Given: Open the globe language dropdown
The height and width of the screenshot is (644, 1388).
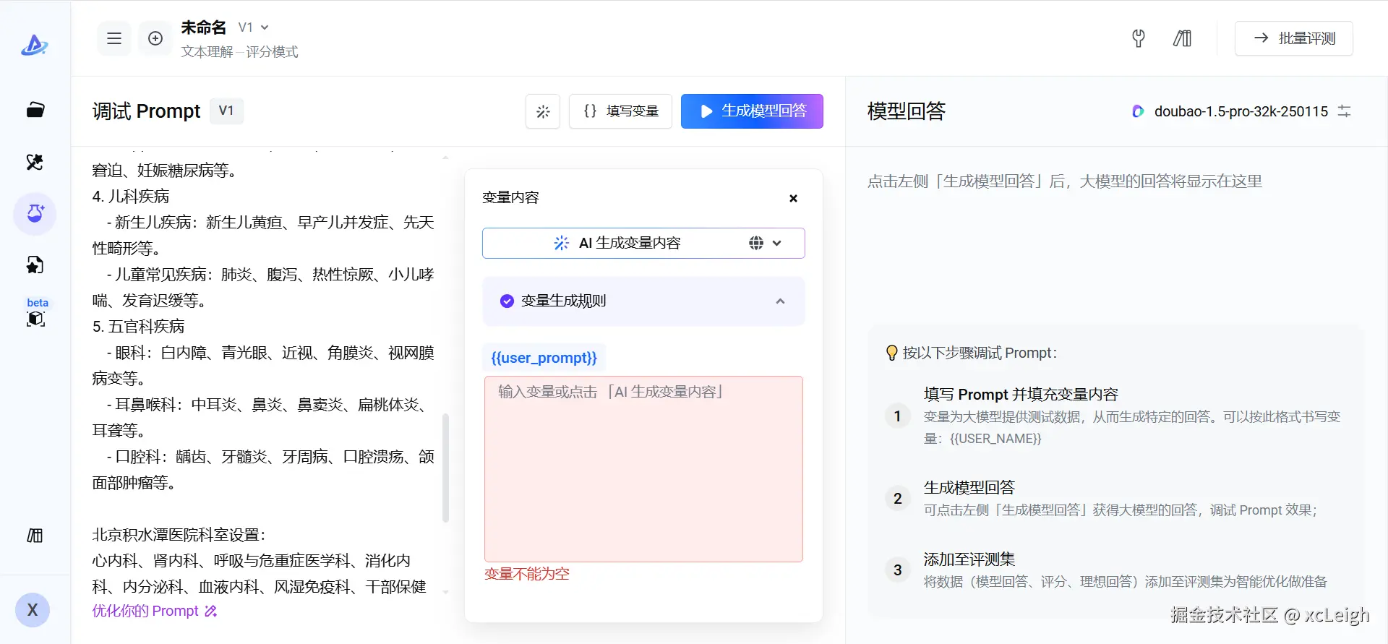Looking at the screenshot, I should 766,243.
